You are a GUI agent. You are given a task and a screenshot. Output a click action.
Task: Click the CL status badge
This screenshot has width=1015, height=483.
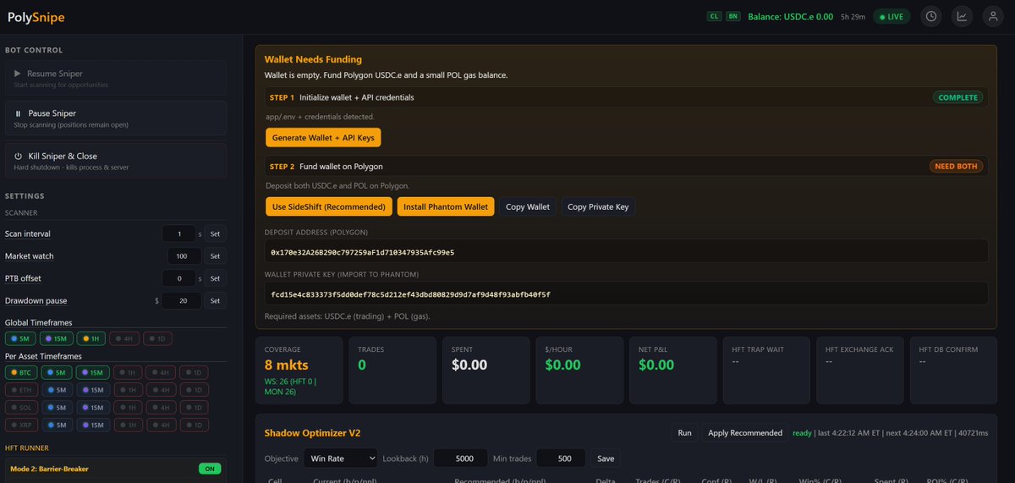tap(715, 16)
